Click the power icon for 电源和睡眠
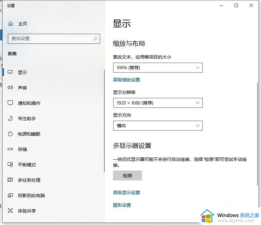This screenshot has width=261, height=225. point(10,134)
